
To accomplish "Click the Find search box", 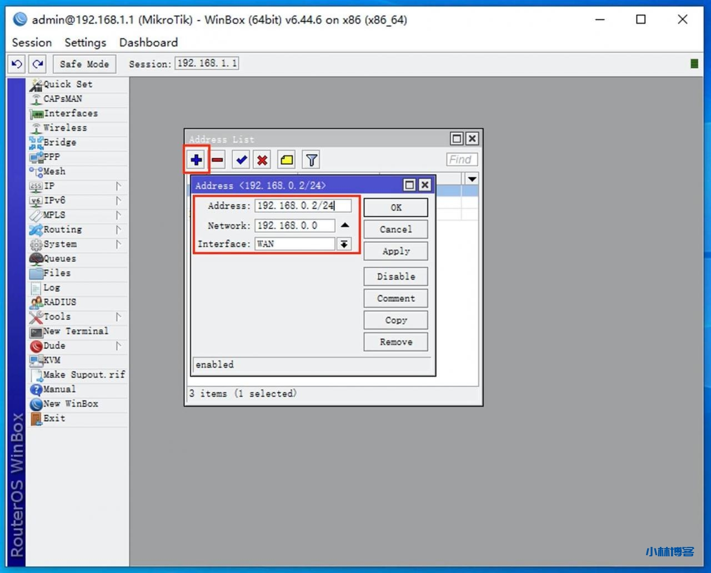I will (x=461, y=160).
